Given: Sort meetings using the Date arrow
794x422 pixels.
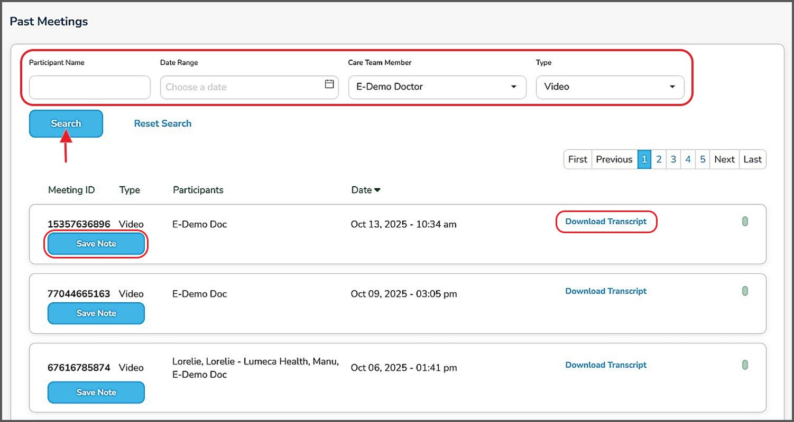Looking at the screenshot, I should pos(377,190).
